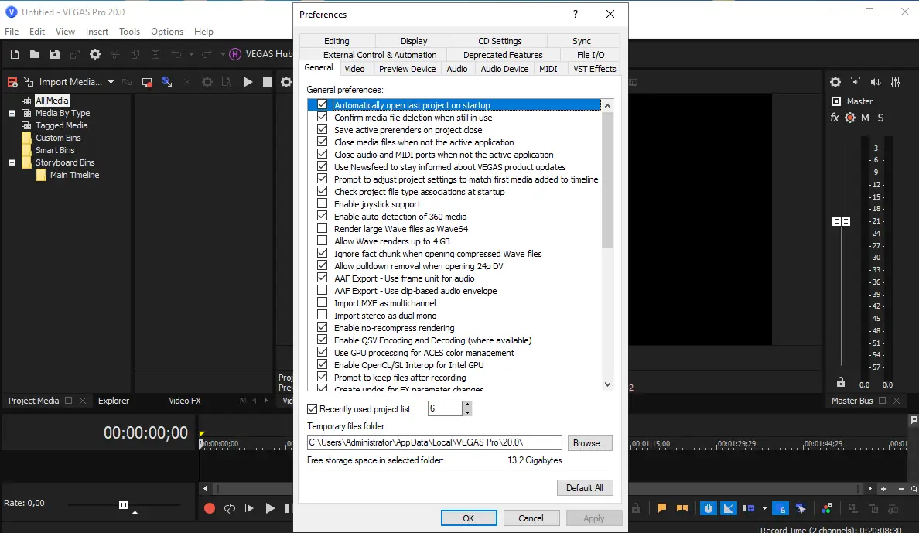Click Play from start in transport

pyautogui.click(x=249, y=508)
